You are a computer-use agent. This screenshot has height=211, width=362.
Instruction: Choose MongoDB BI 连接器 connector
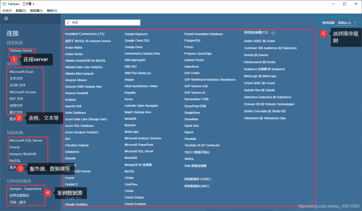[x=138, y=165]
